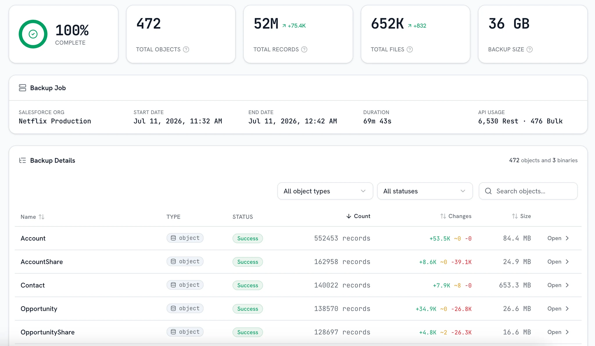The width and height of the screenshot is (595, 346).
Task: Click the chevron arrow in the Contact row
Action: tap(567, 285)
